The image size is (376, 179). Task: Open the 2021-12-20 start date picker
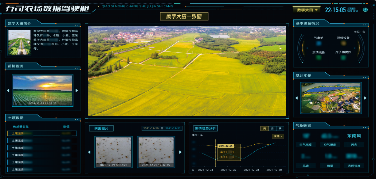[151, 128]
